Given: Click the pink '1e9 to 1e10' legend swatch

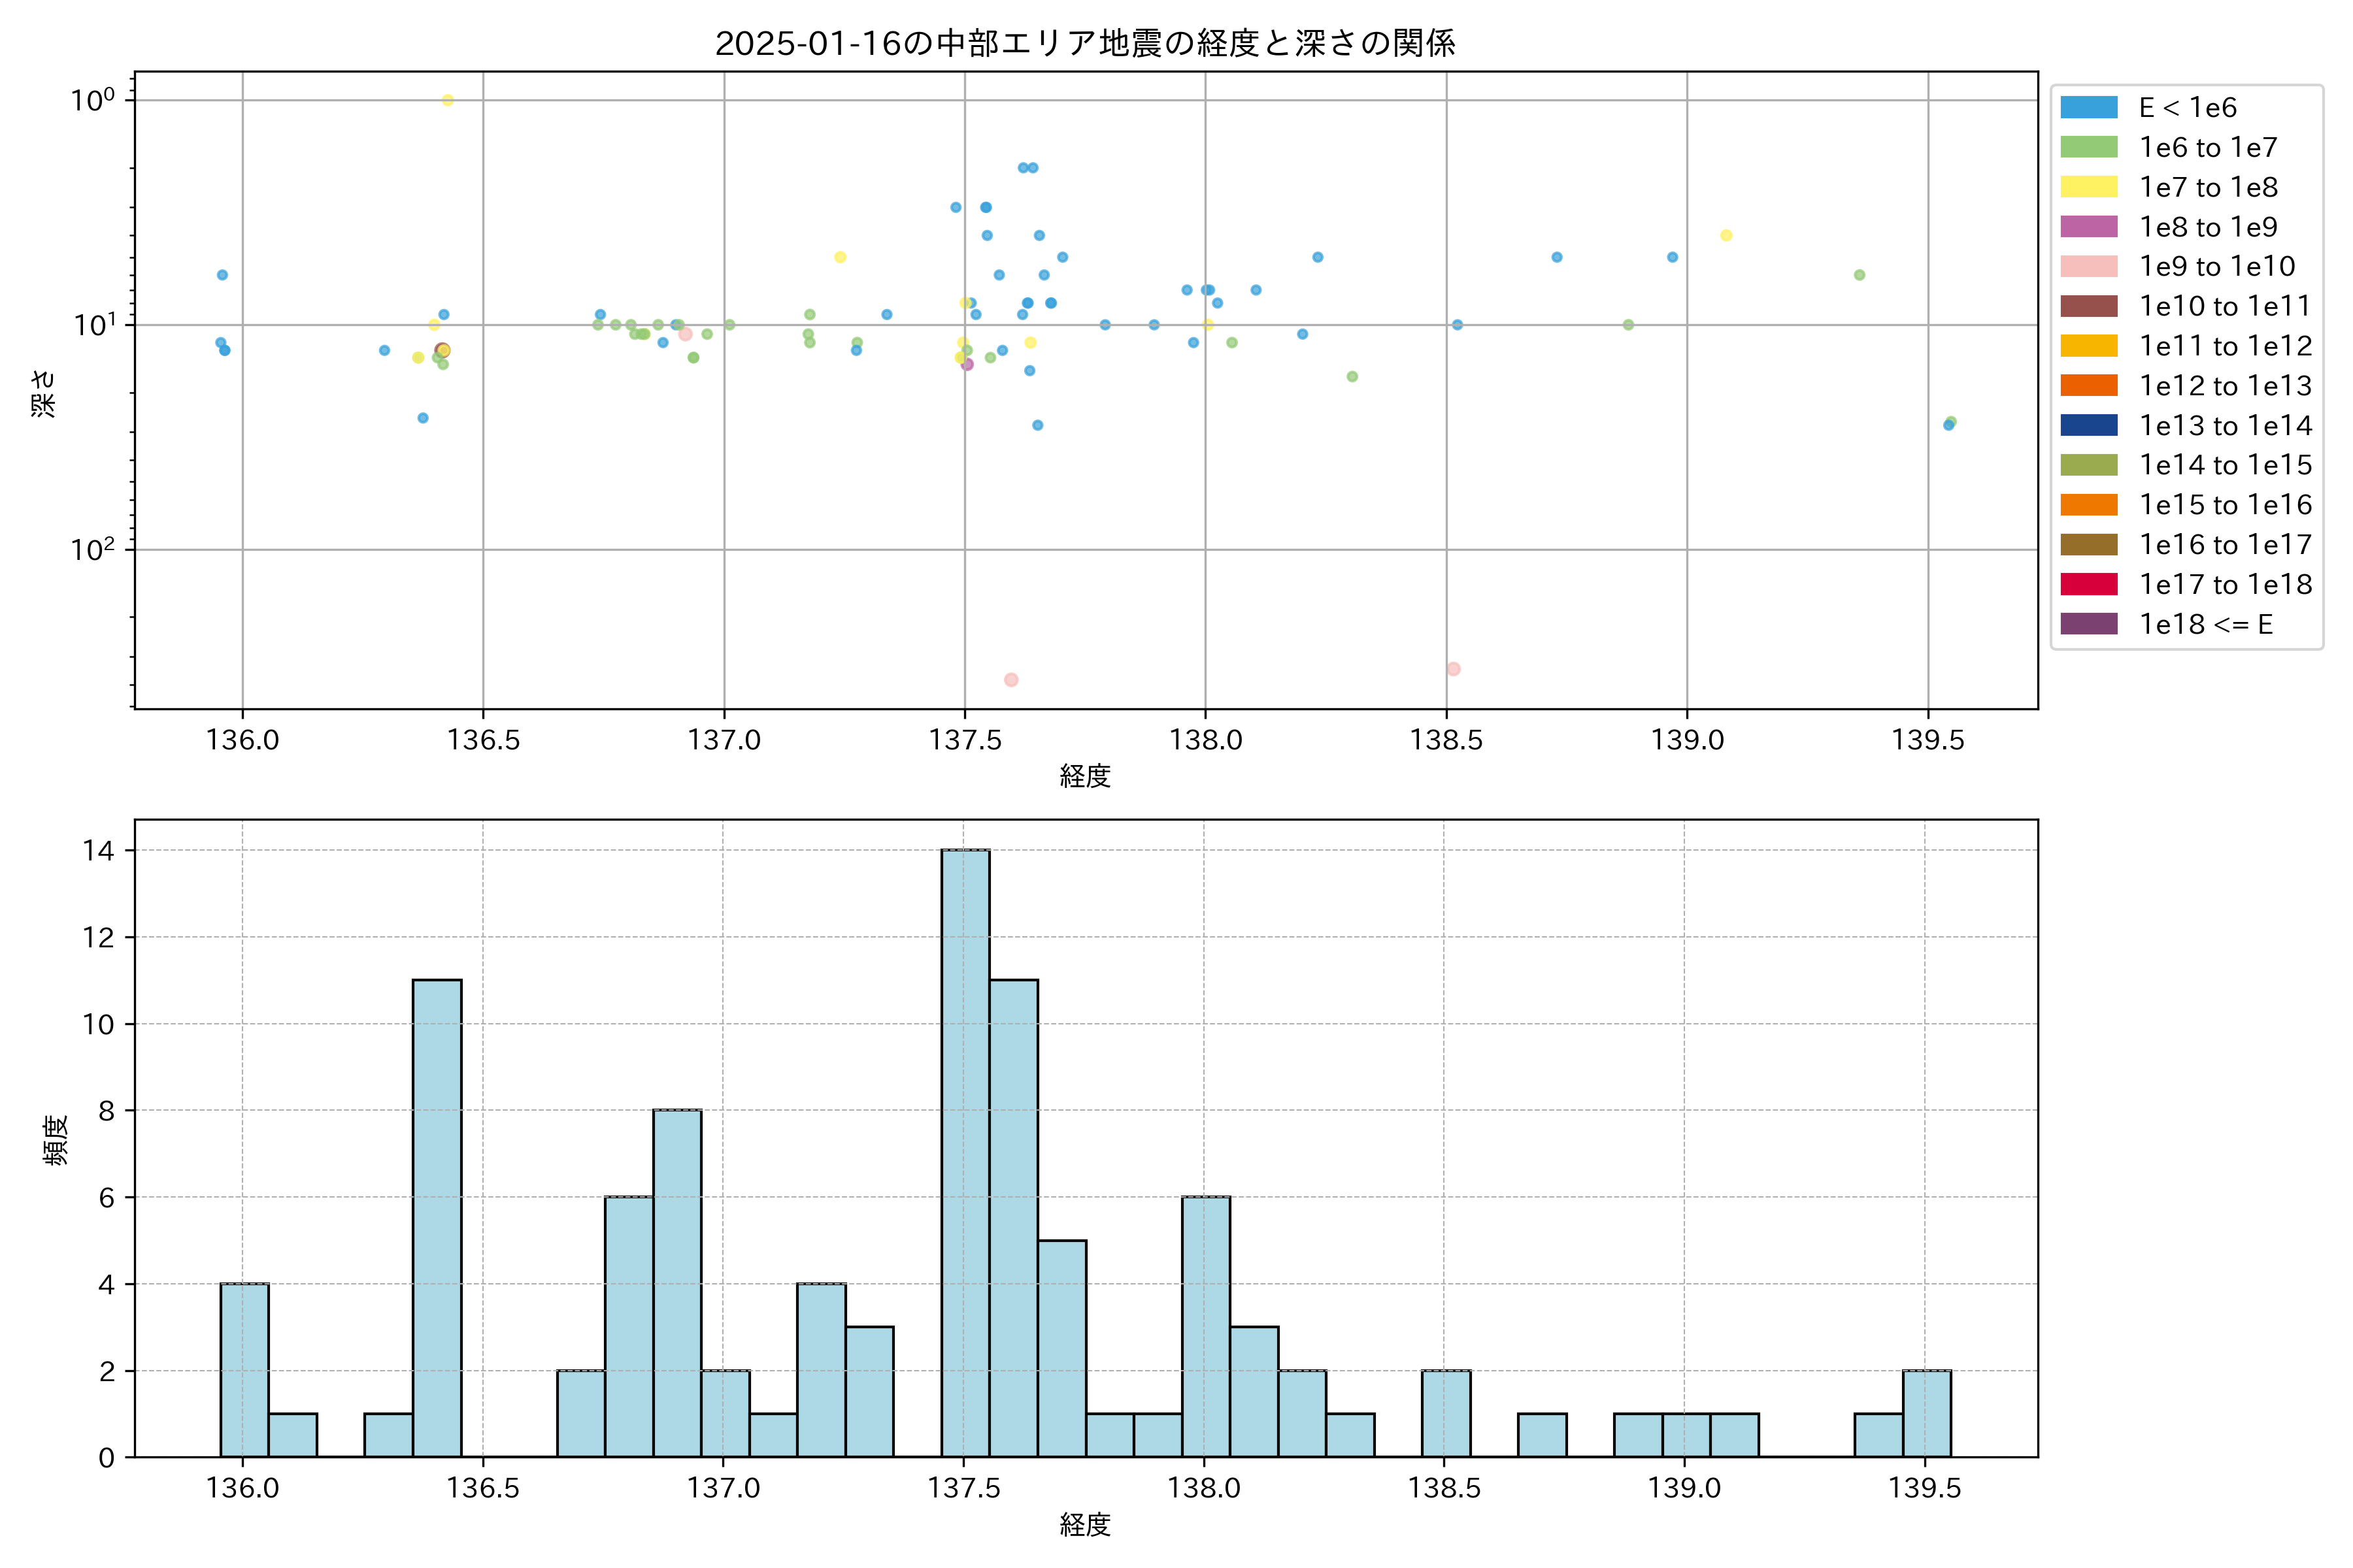Looking at the screenshot, I should [x=2088, y=267].
